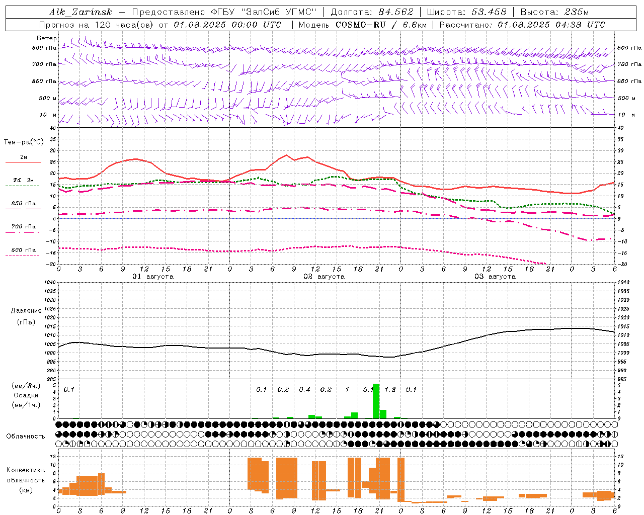Viewport: 644px width, 515px height.
Task: Click the Alk_Zarinsk station title
Action: pos(80,12)
